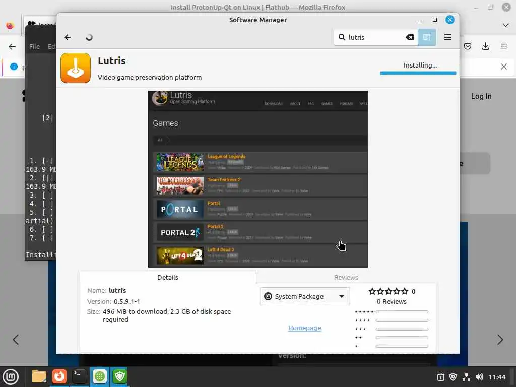Select Software Manager taskbar icon
Viewport: 516px width, 387px height.
99,376
